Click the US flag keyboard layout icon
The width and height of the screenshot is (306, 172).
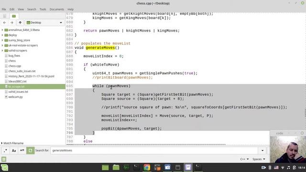(276, 168)
